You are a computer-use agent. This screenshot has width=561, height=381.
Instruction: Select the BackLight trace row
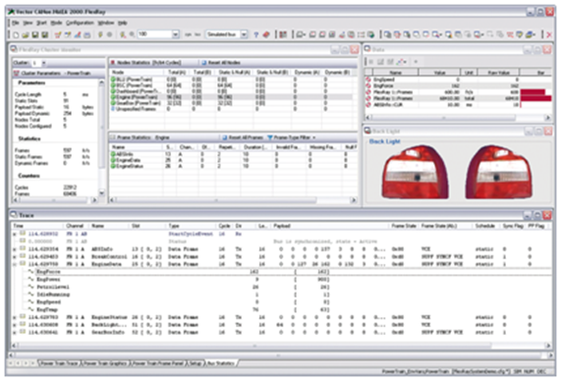pyautogui.click(x=281, y=325)
